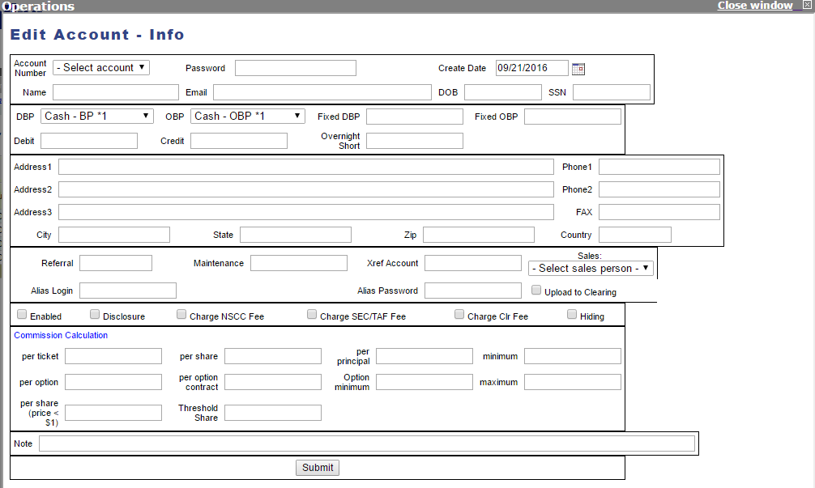Toggle the Charge SEC/TAF Fee checkbox
This screenshot has width=815, height=488.
pyautogui.click(x=312, y=314)
